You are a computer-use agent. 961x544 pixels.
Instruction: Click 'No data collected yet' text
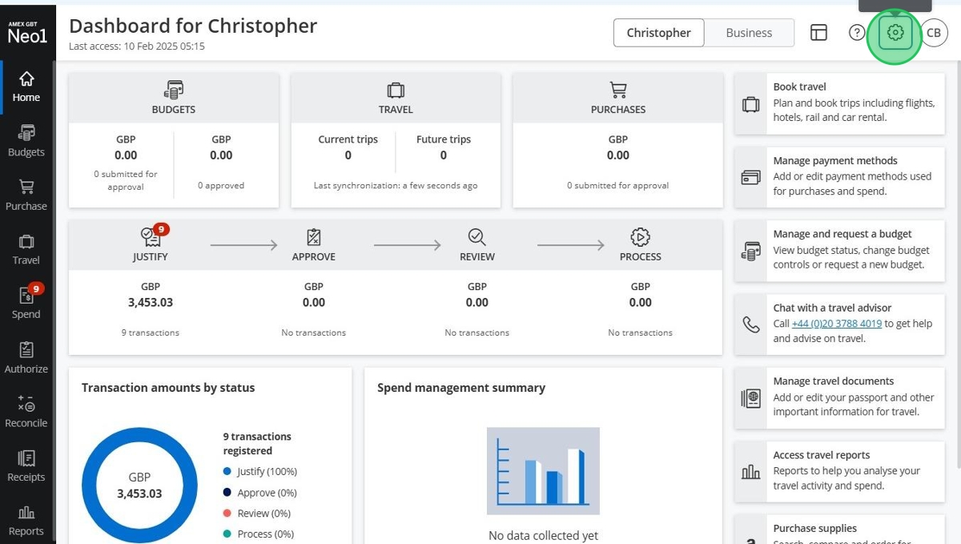tap(543, 536)
